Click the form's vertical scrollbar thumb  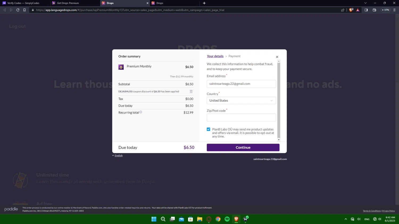(279, 100)
